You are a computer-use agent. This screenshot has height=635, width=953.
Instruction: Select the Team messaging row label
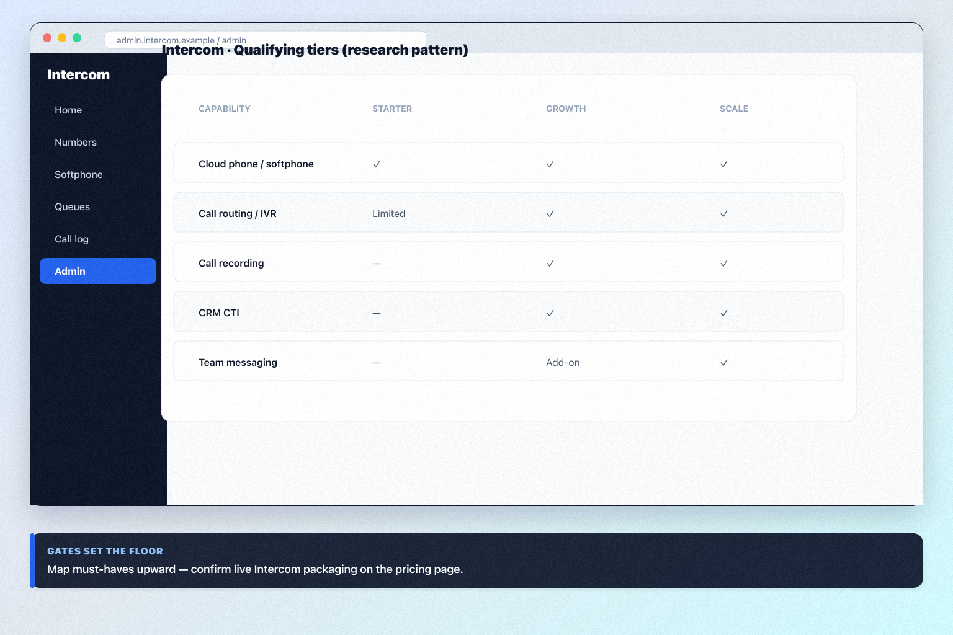point(238,362)
